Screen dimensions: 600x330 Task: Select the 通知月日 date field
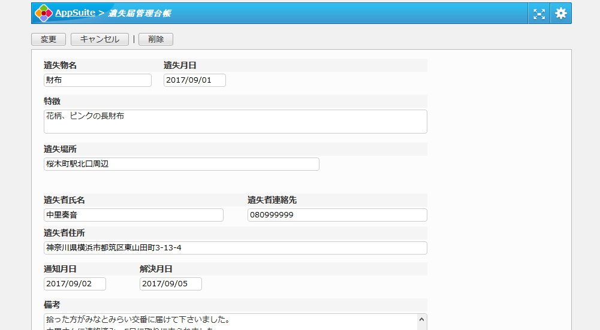(x=74, y=284)
